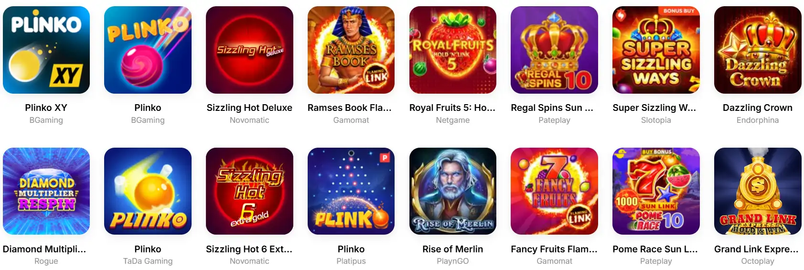Open Sizzling Hot 6 Extra Gold tile

249,191
